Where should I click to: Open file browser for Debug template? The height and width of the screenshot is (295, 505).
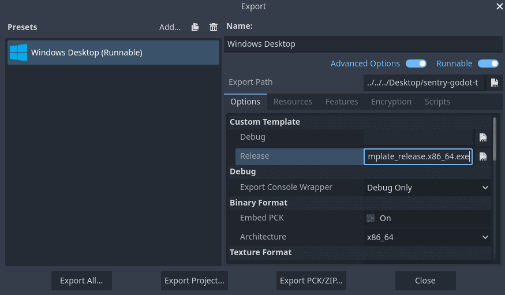pyautogui.click(x=483, y=137)
